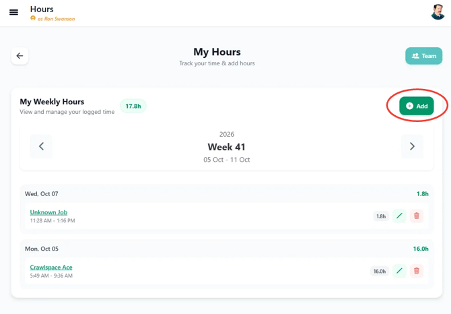
Task: Open the Crawlspace Ace job link
Action: pyautogui.click(x=51, y=268)
